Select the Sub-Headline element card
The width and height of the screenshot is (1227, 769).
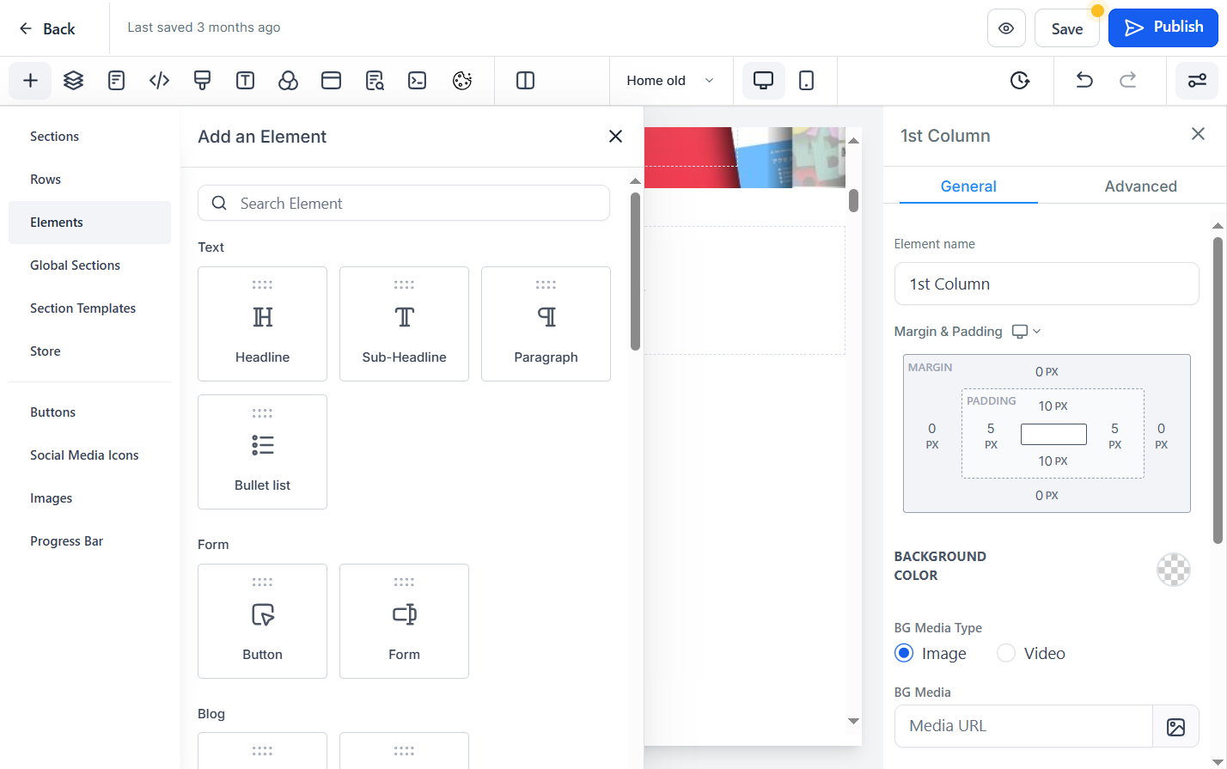coord(404,324)
